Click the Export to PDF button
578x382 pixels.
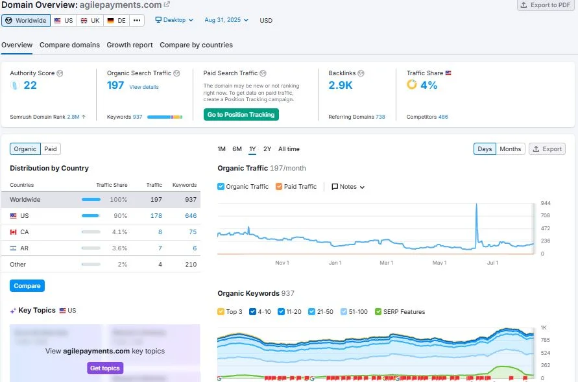(x=546, y=5)
